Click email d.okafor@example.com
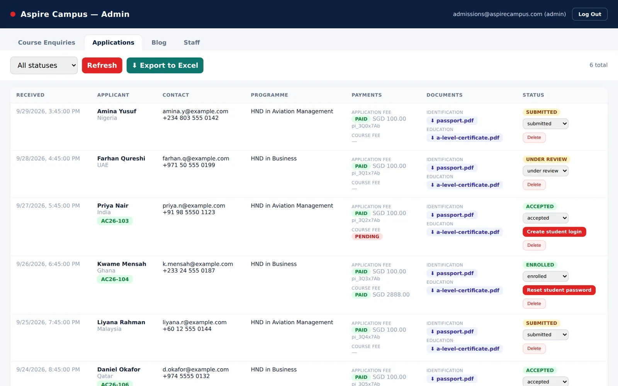Image resolution: width=618 pixels, height=386 pixels. point(195,369)
